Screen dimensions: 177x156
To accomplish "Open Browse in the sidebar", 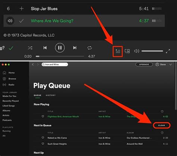I will coord(12,79).
